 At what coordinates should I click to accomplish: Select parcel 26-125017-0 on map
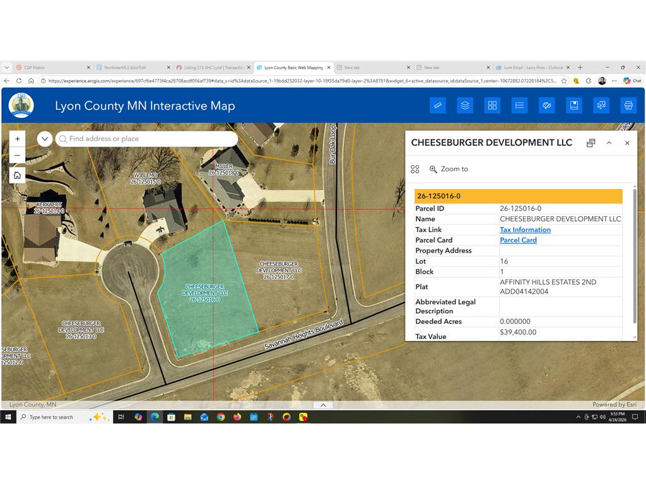click(x=279, y=270)
